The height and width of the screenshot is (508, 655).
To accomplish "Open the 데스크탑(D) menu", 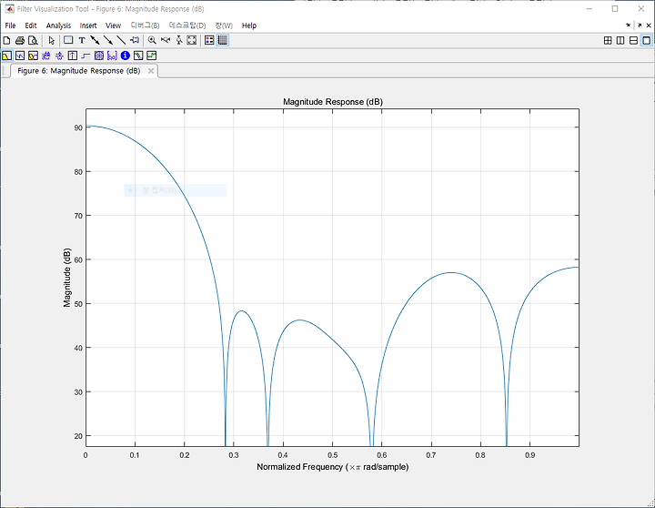I will coord(187,25).
